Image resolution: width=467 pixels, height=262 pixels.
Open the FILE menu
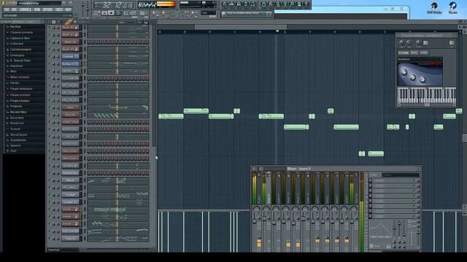(7, 9)
